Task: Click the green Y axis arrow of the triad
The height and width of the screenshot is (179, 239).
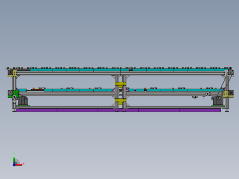Action: pyautogui.click(x=14, y=160)
